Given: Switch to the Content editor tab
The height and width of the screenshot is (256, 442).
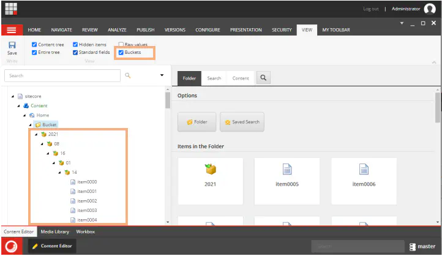Looking at the screenshot, I should [x=241, y=78].
